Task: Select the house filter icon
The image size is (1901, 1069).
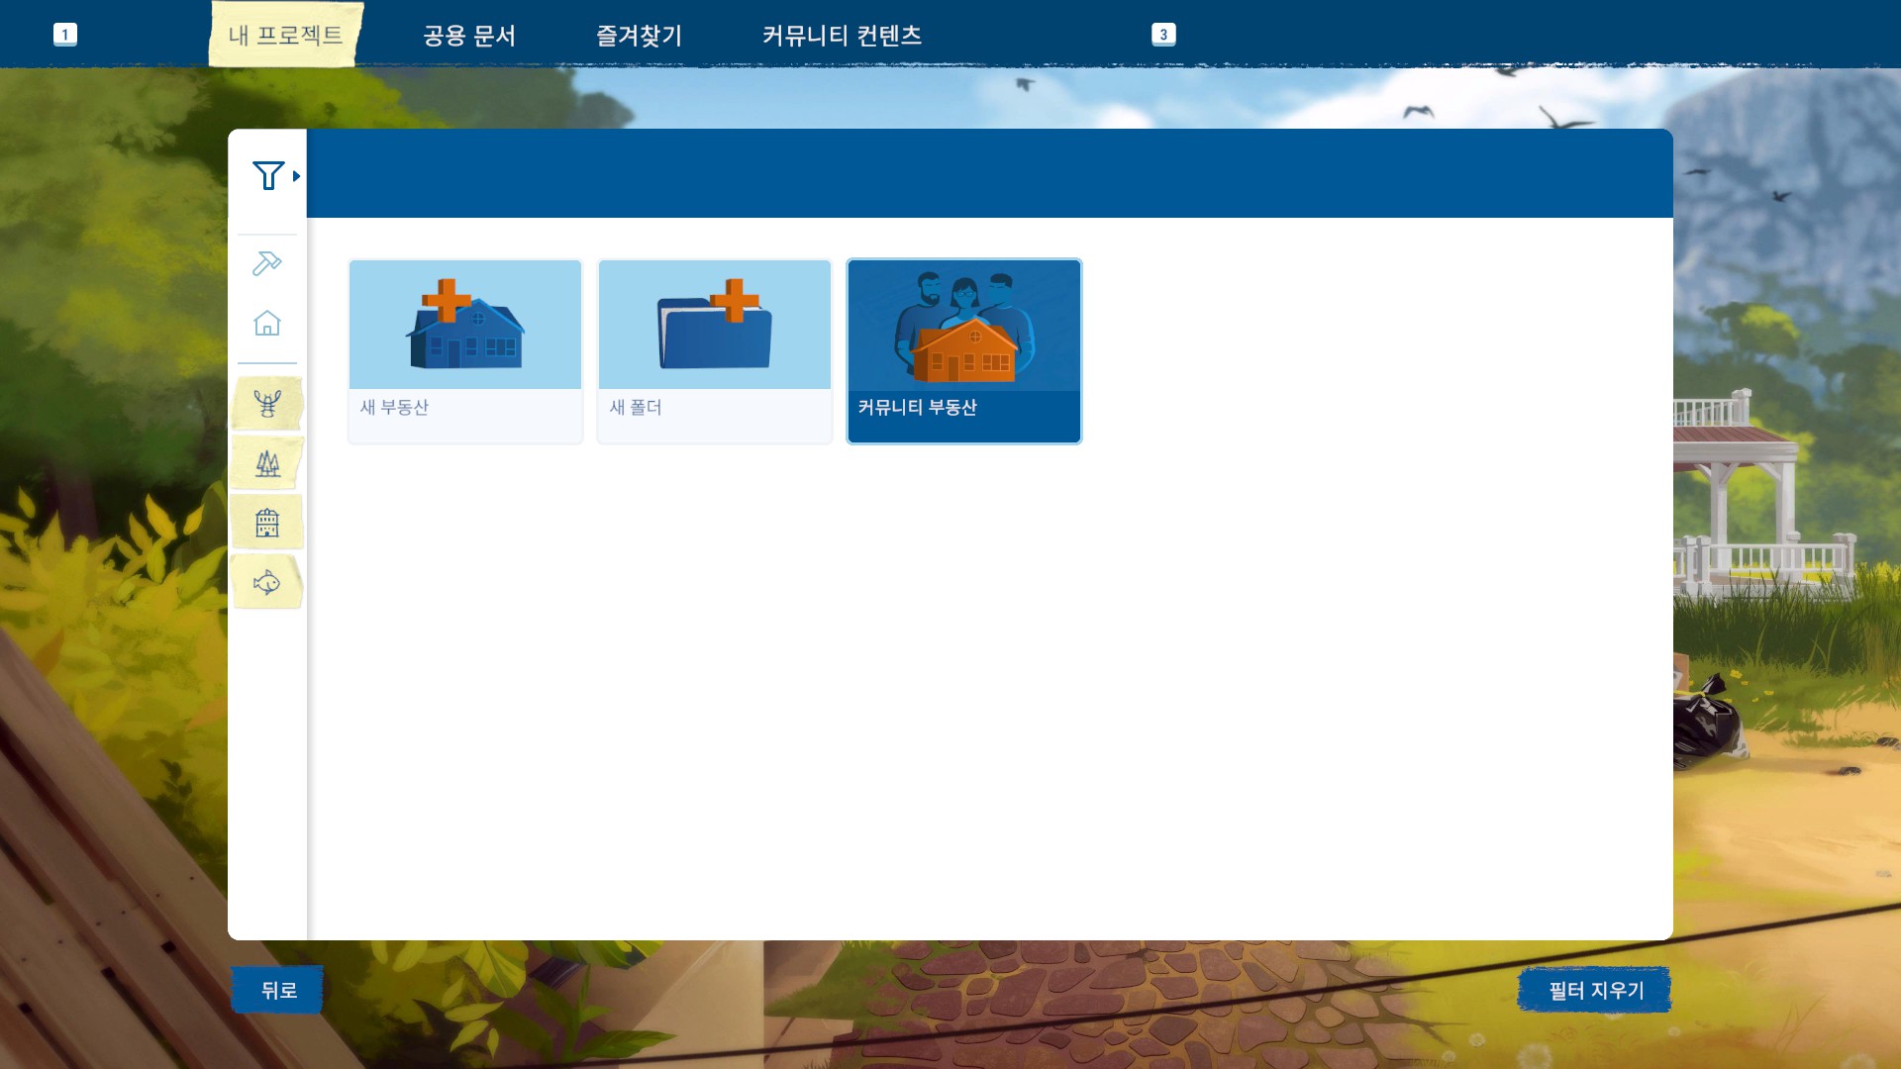Action: point(267,324)
